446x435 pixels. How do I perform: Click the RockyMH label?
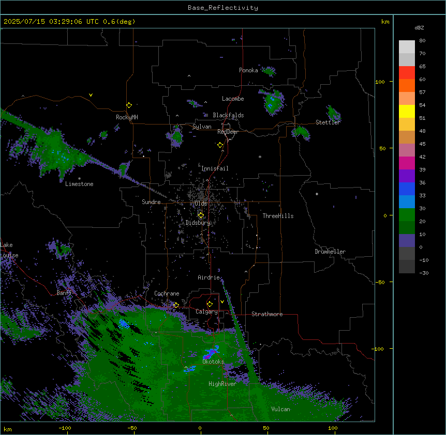127,117
